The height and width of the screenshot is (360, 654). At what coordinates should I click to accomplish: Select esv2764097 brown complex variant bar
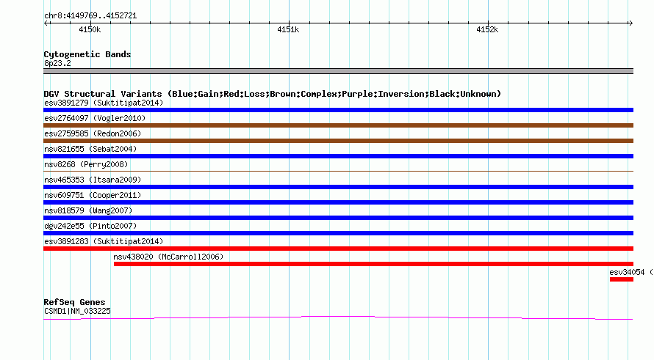tap(338, 125)
